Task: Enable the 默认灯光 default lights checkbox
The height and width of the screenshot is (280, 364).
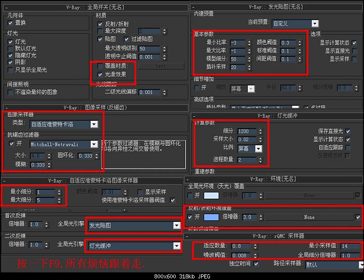Action: click(10, 49)
